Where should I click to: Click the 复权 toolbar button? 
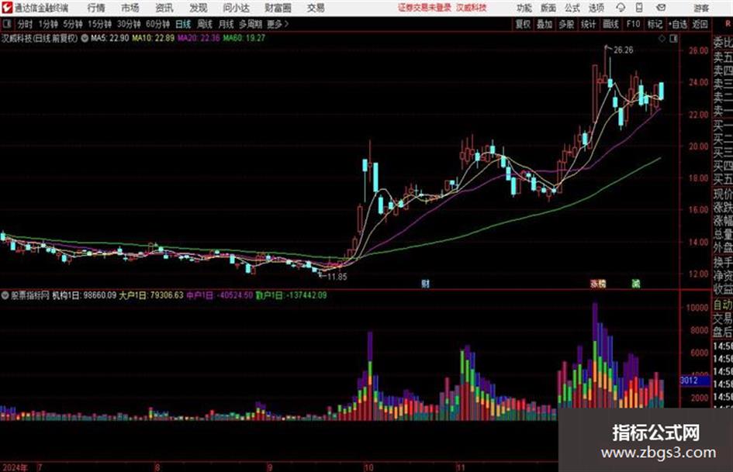click(523, 24)
